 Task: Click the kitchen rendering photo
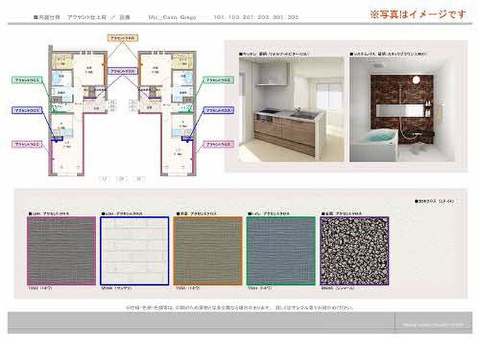coord(291,109)
